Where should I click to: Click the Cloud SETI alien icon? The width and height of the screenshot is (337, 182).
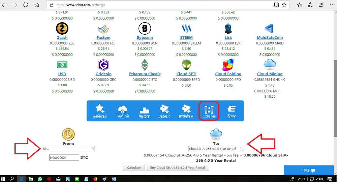(x=186, y=65)
